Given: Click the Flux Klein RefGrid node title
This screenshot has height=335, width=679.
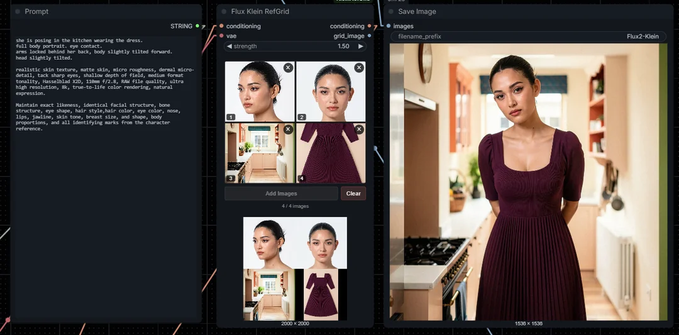Looking at the screenshot, I should click(x=260, y=12).
